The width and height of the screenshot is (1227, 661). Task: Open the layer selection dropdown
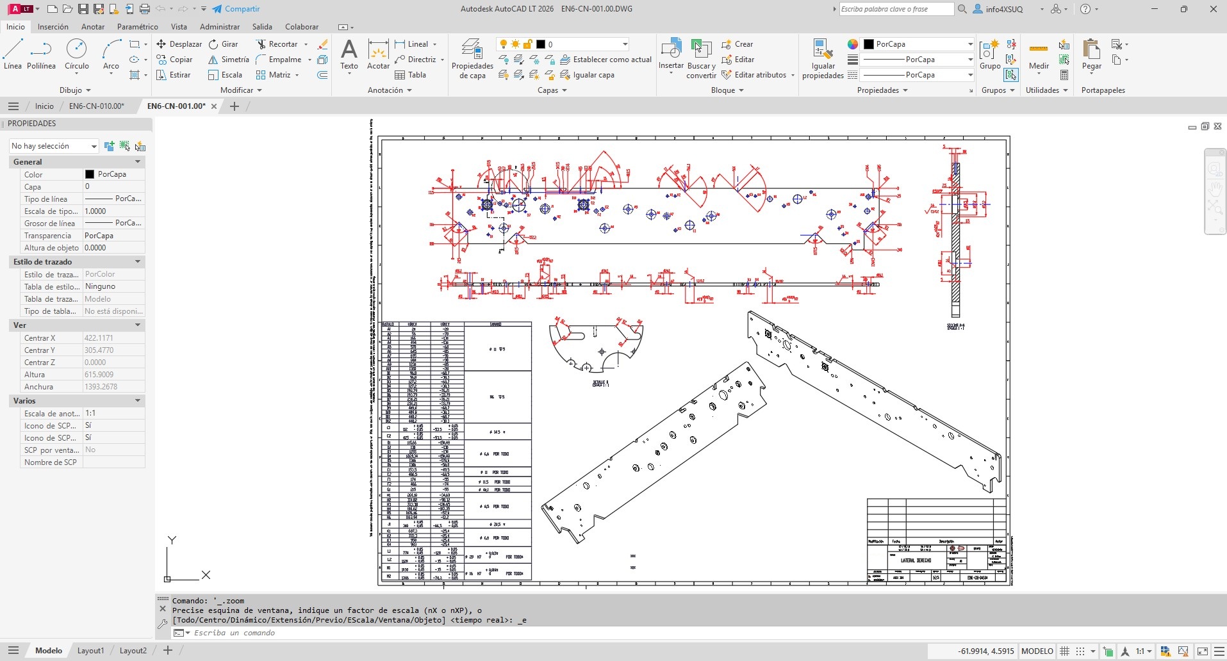pyautogui.click(x=625, y=44)
